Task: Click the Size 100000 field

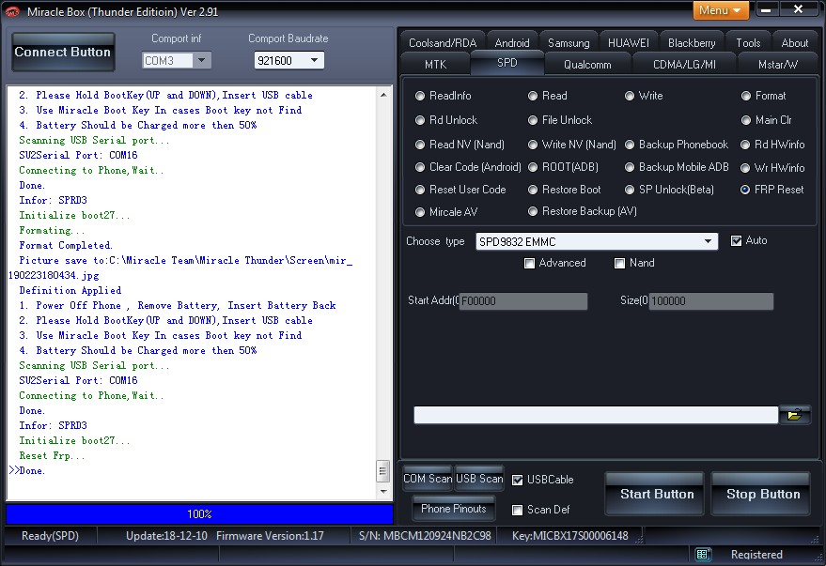Action: click(x=711, y=301)
